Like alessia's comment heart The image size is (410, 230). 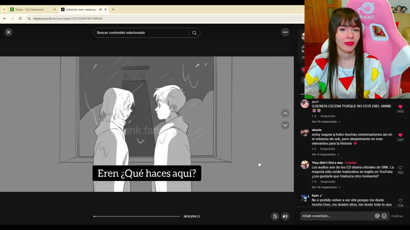pyautogui.click(x=400, y=135)
